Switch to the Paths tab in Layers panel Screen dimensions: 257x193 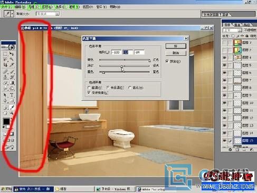tap(248, 25)
